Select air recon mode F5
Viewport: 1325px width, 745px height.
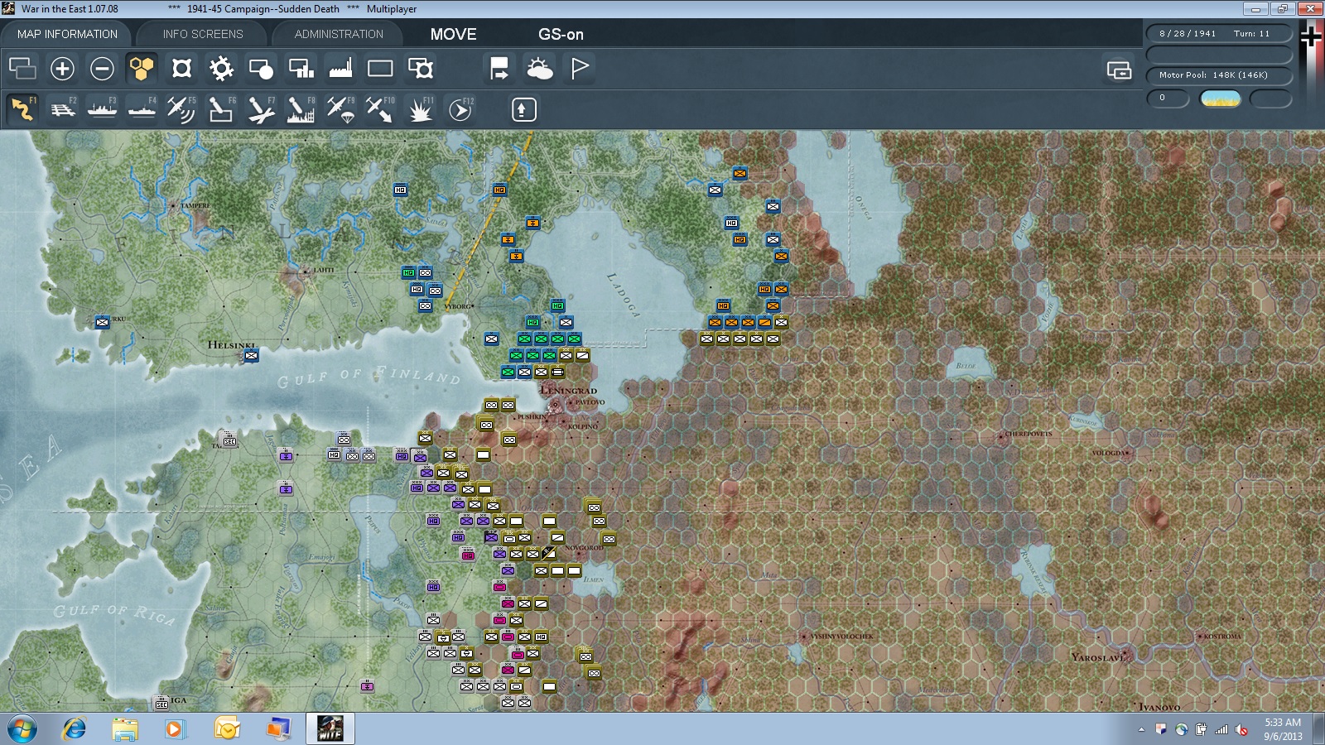(181, 109)
